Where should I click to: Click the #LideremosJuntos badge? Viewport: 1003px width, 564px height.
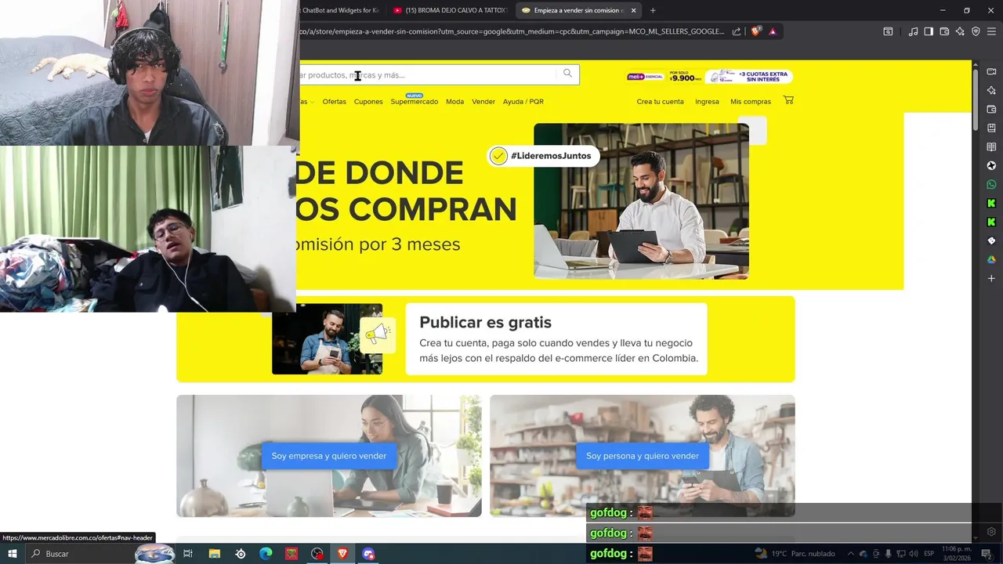coord(544,156)
